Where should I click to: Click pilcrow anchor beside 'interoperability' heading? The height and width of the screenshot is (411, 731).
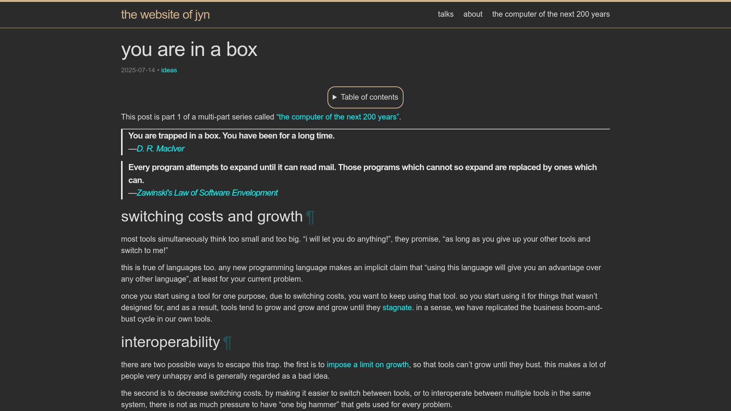point(227,342)
